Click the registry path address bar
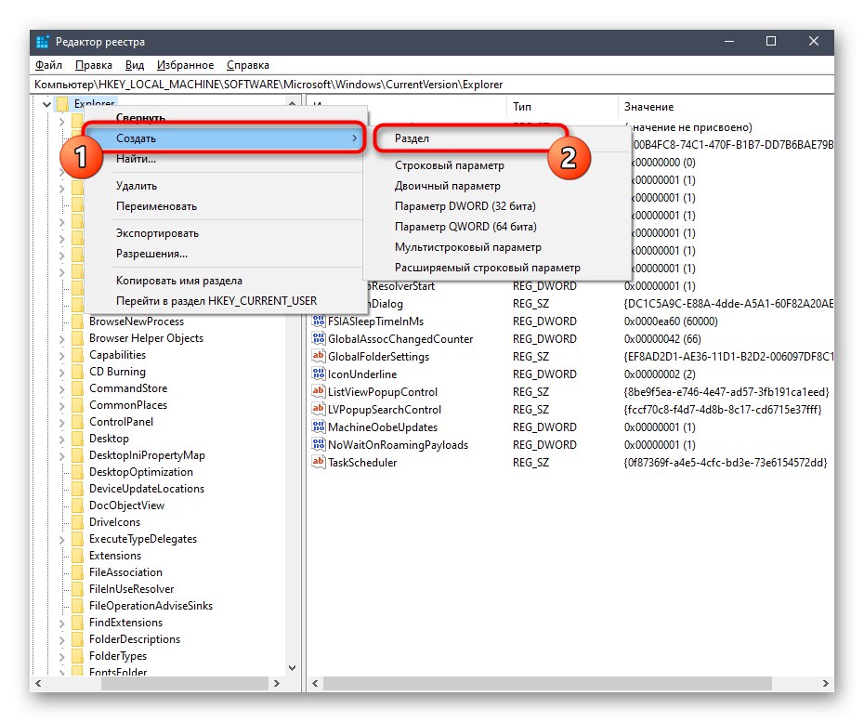The image size is (864, 722). (x=431, y=85)
